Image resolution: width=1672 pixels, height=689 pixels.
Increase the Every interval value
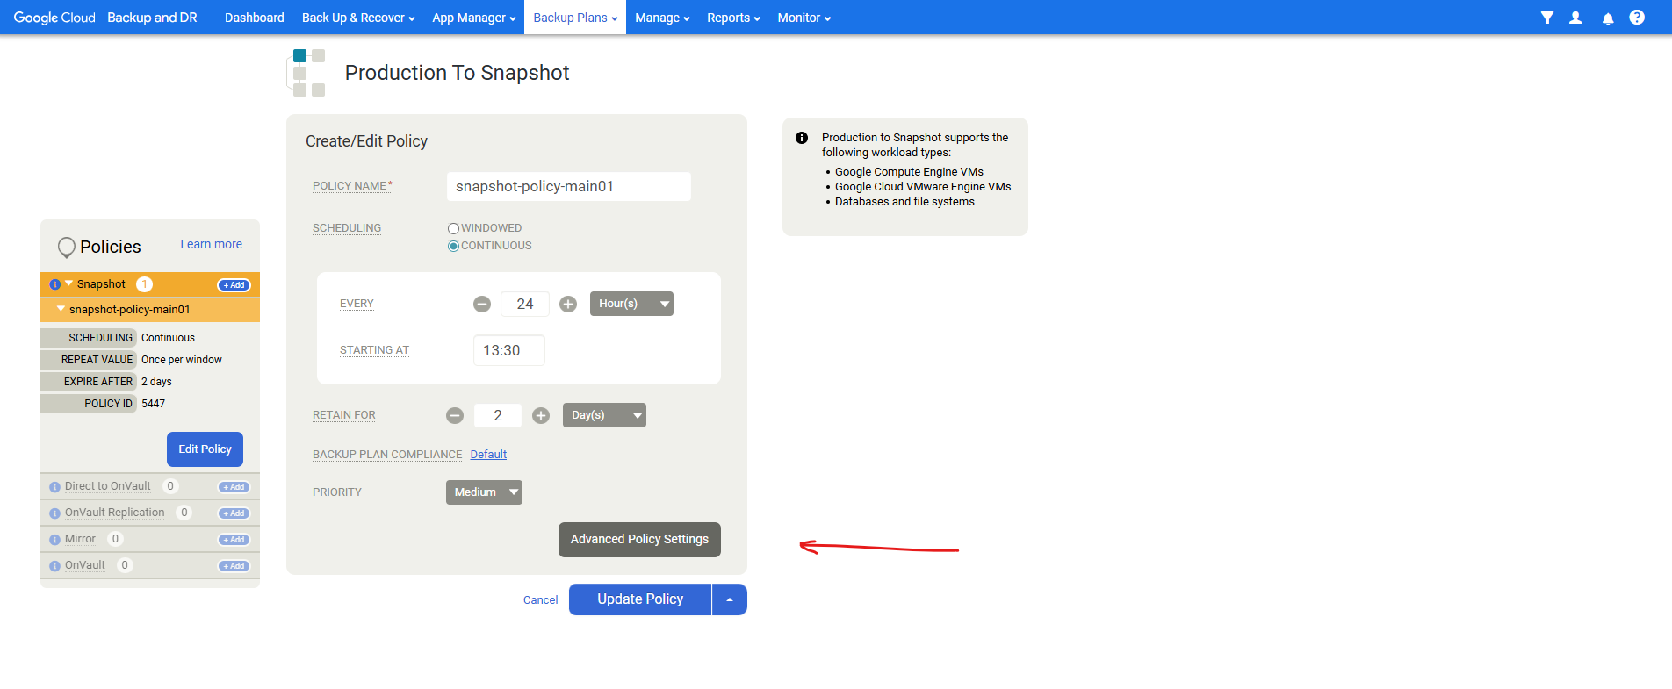point(568,305)
